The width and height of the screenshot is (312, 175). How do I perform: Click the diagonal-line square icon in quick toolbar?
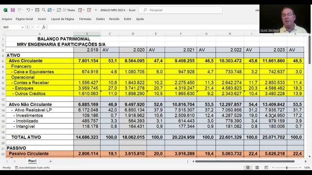coord(59,10)
